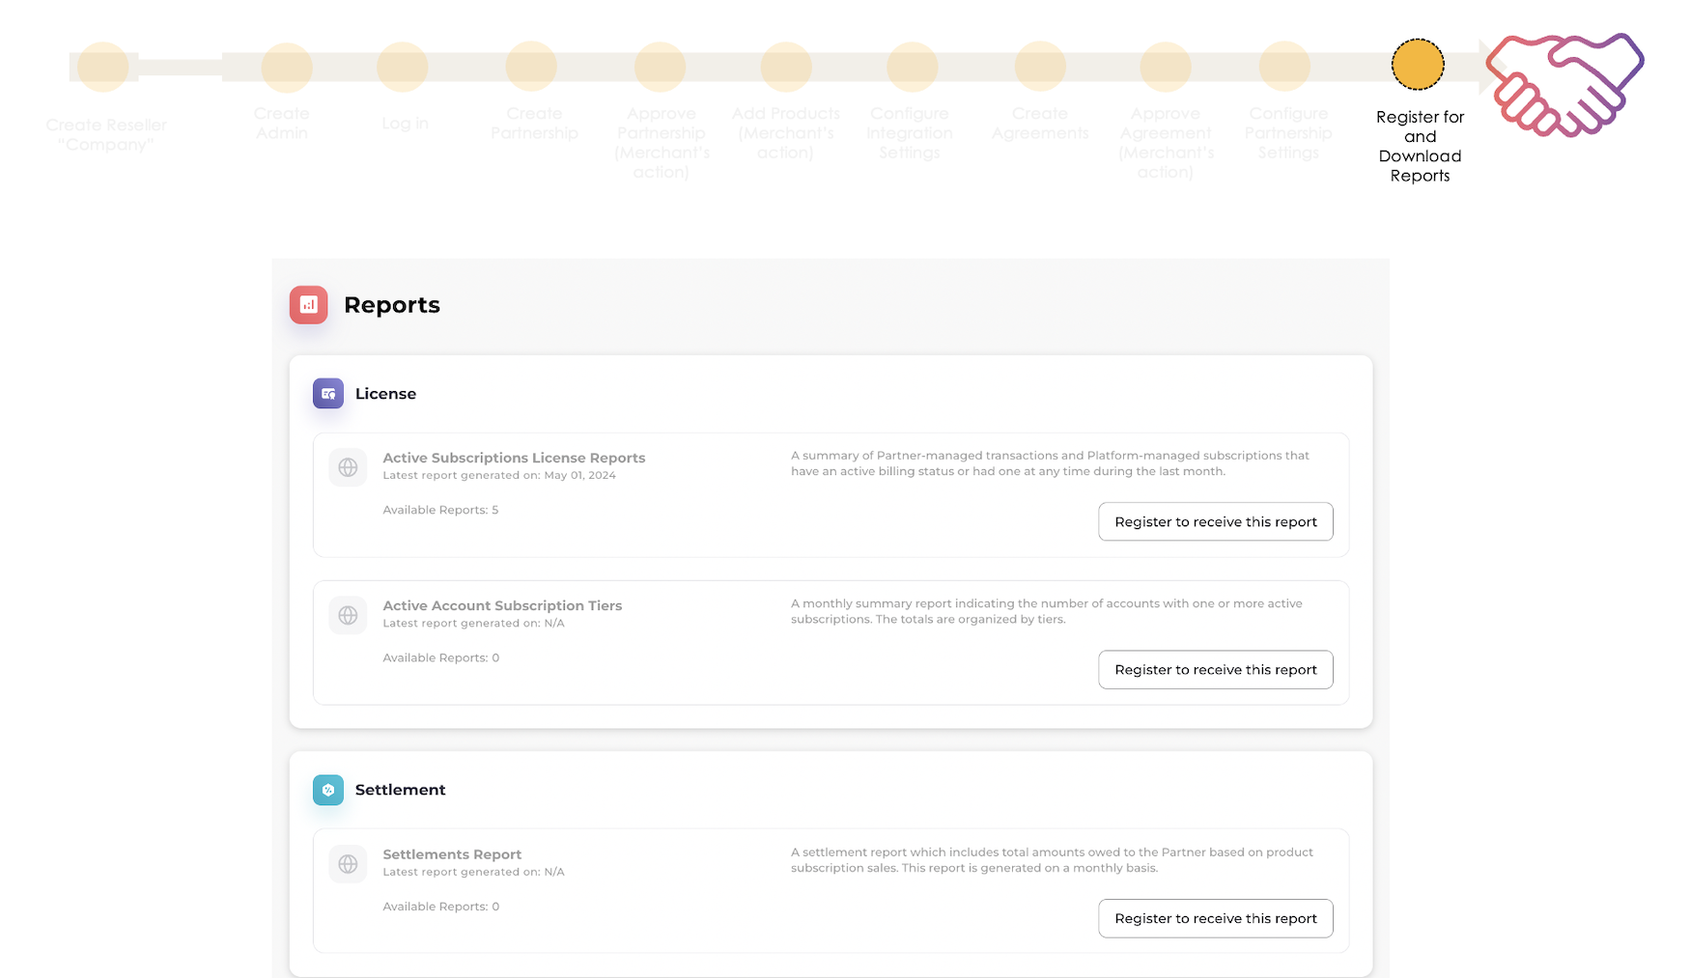Click 'Latest report generated on: May 01, 2024'
The height and width of the screenshot is (978, 1690).
tap(499, 475)
